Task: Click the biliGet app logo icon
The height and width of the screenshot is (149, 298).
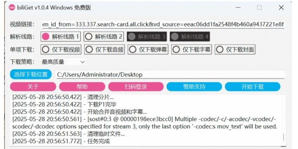Action: tap(12, 7)
